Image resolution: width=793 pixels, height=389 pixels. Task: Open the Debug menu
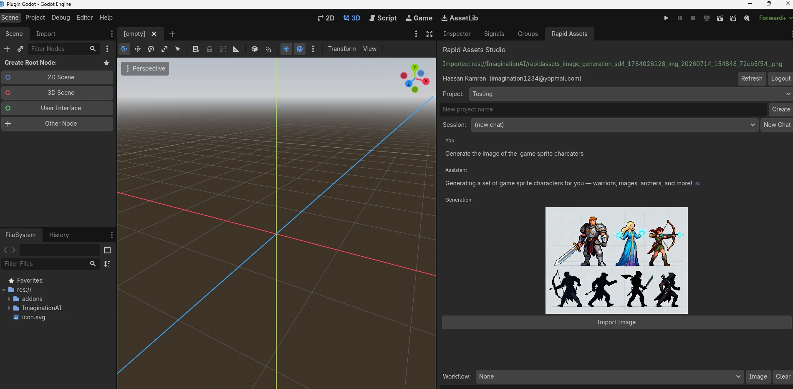[x=61, y=18]
